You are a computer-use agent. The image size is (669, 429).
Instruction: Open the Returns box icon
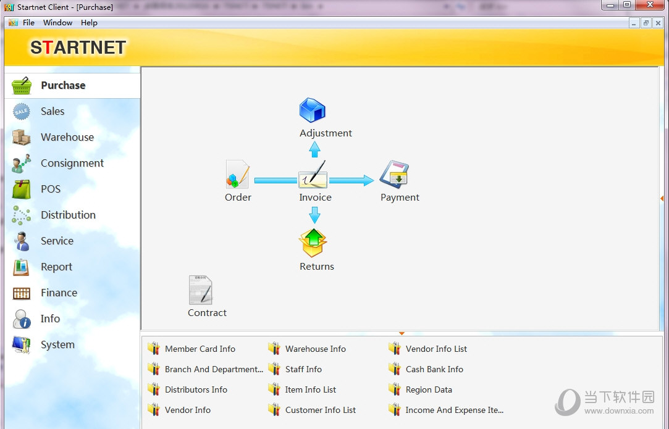click(x=313, y=243)
